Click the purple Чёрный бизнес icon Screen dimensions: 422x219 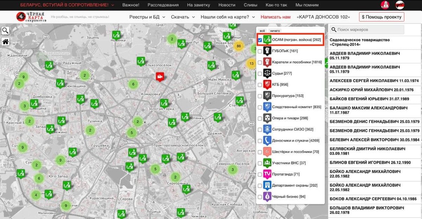[x=267, y=197]
